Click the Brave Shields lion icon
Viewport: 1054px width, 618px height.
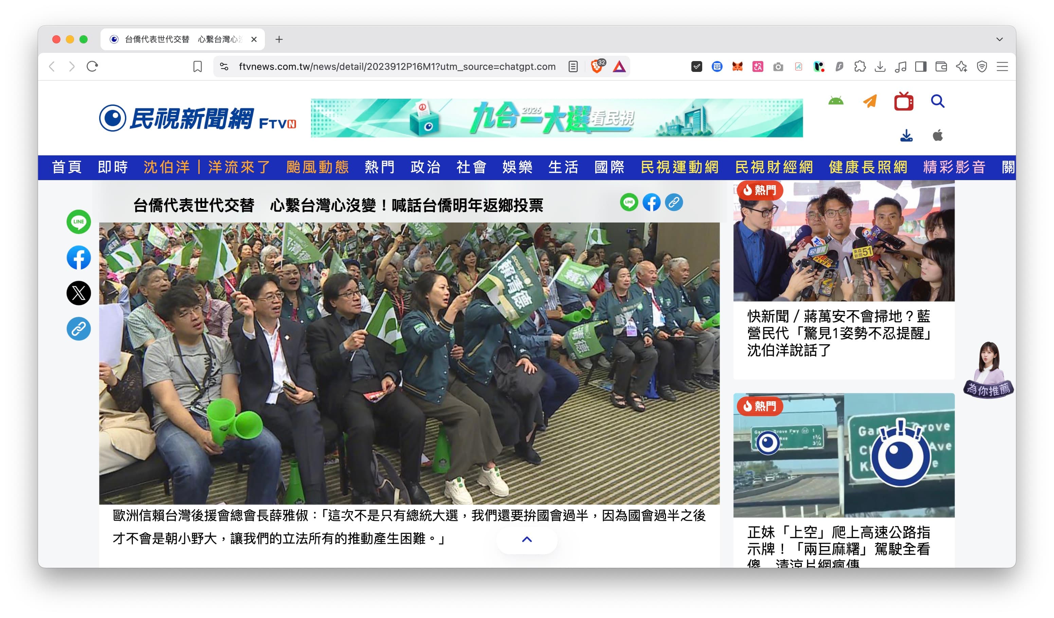598,66
